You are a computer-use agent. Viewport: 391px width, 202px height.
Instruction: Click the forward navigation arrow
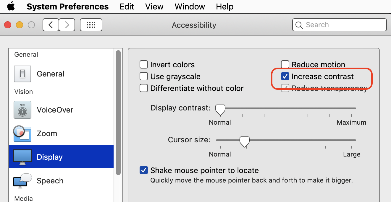(67, 25)
